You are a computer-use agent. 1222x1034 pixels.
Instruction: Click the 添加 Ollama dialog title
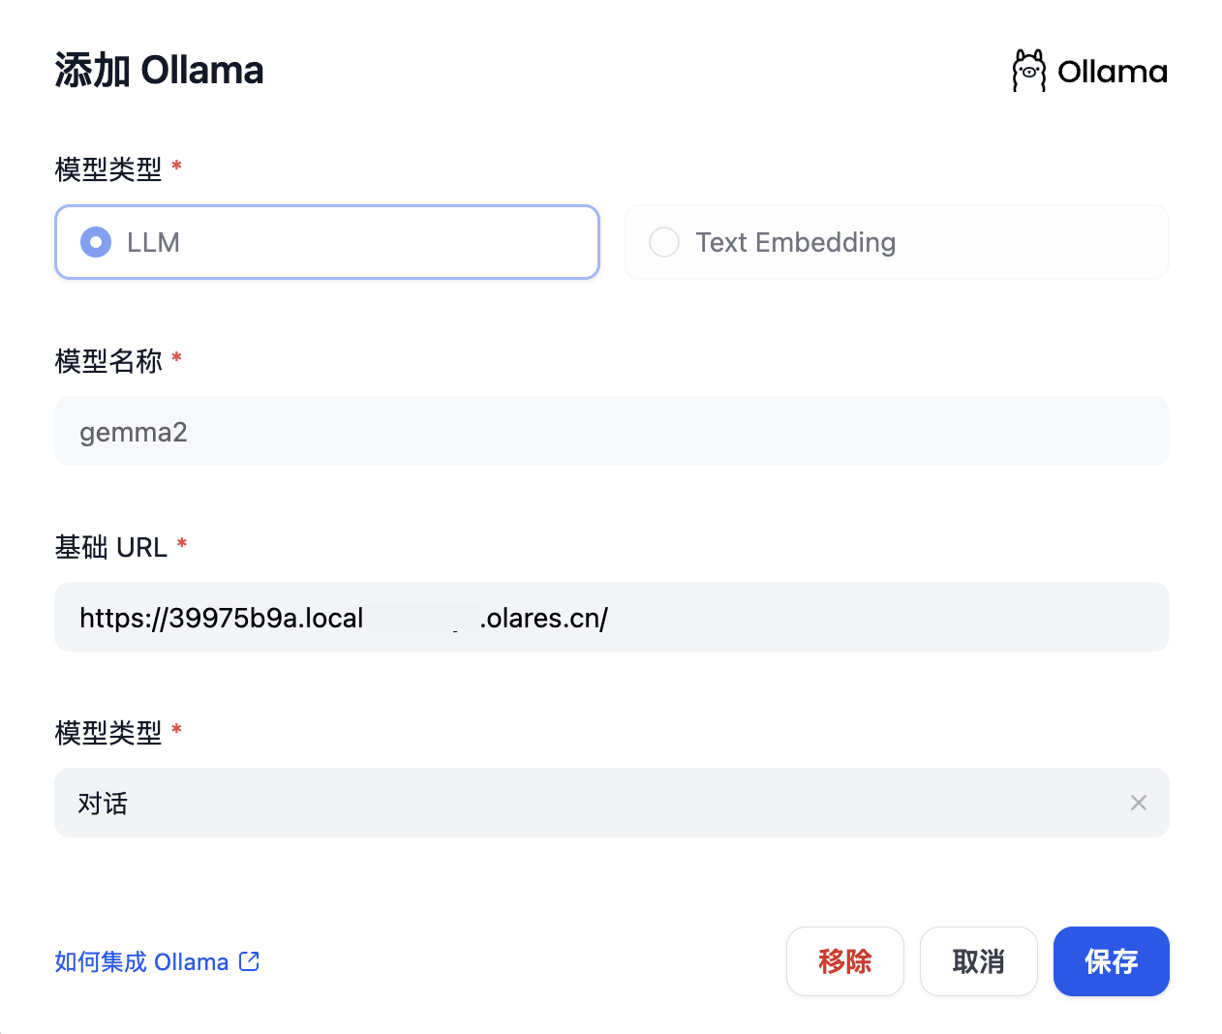click(159, 69)
